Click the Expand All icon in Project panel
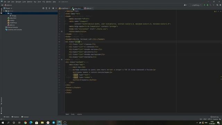This screenshot has height=125, width=222. [46, 8]
